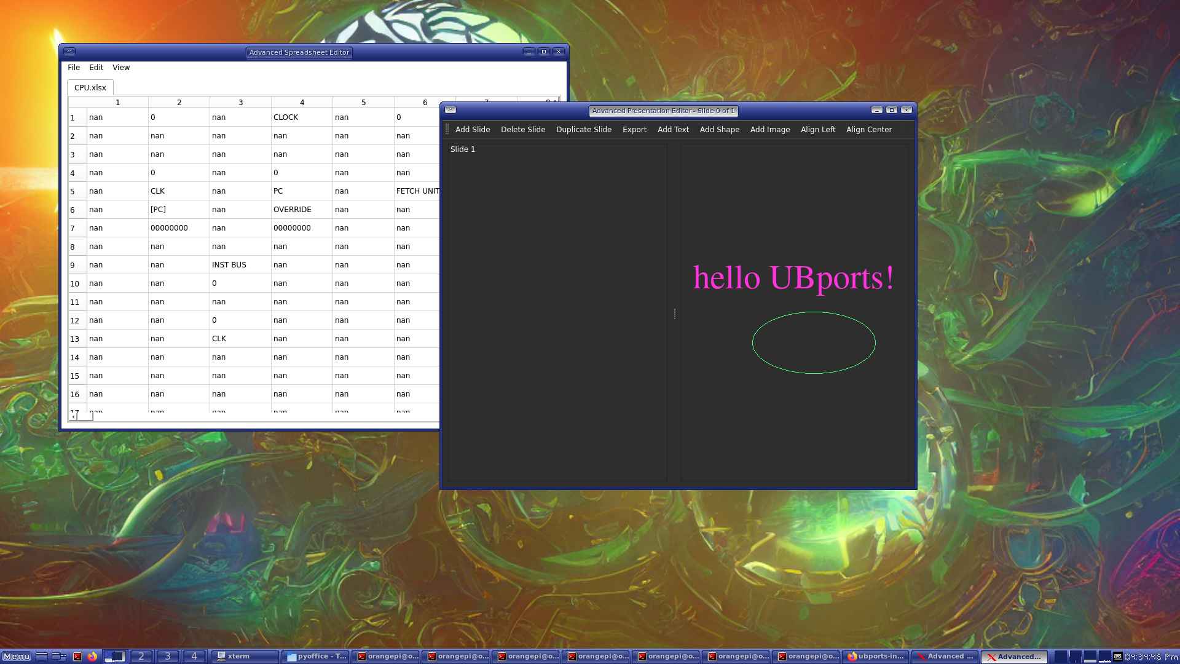Click Delete Slide in the toolbar
Viewport: 1180px width, 664px height.
pyautogui.click(x=523, y=130)
